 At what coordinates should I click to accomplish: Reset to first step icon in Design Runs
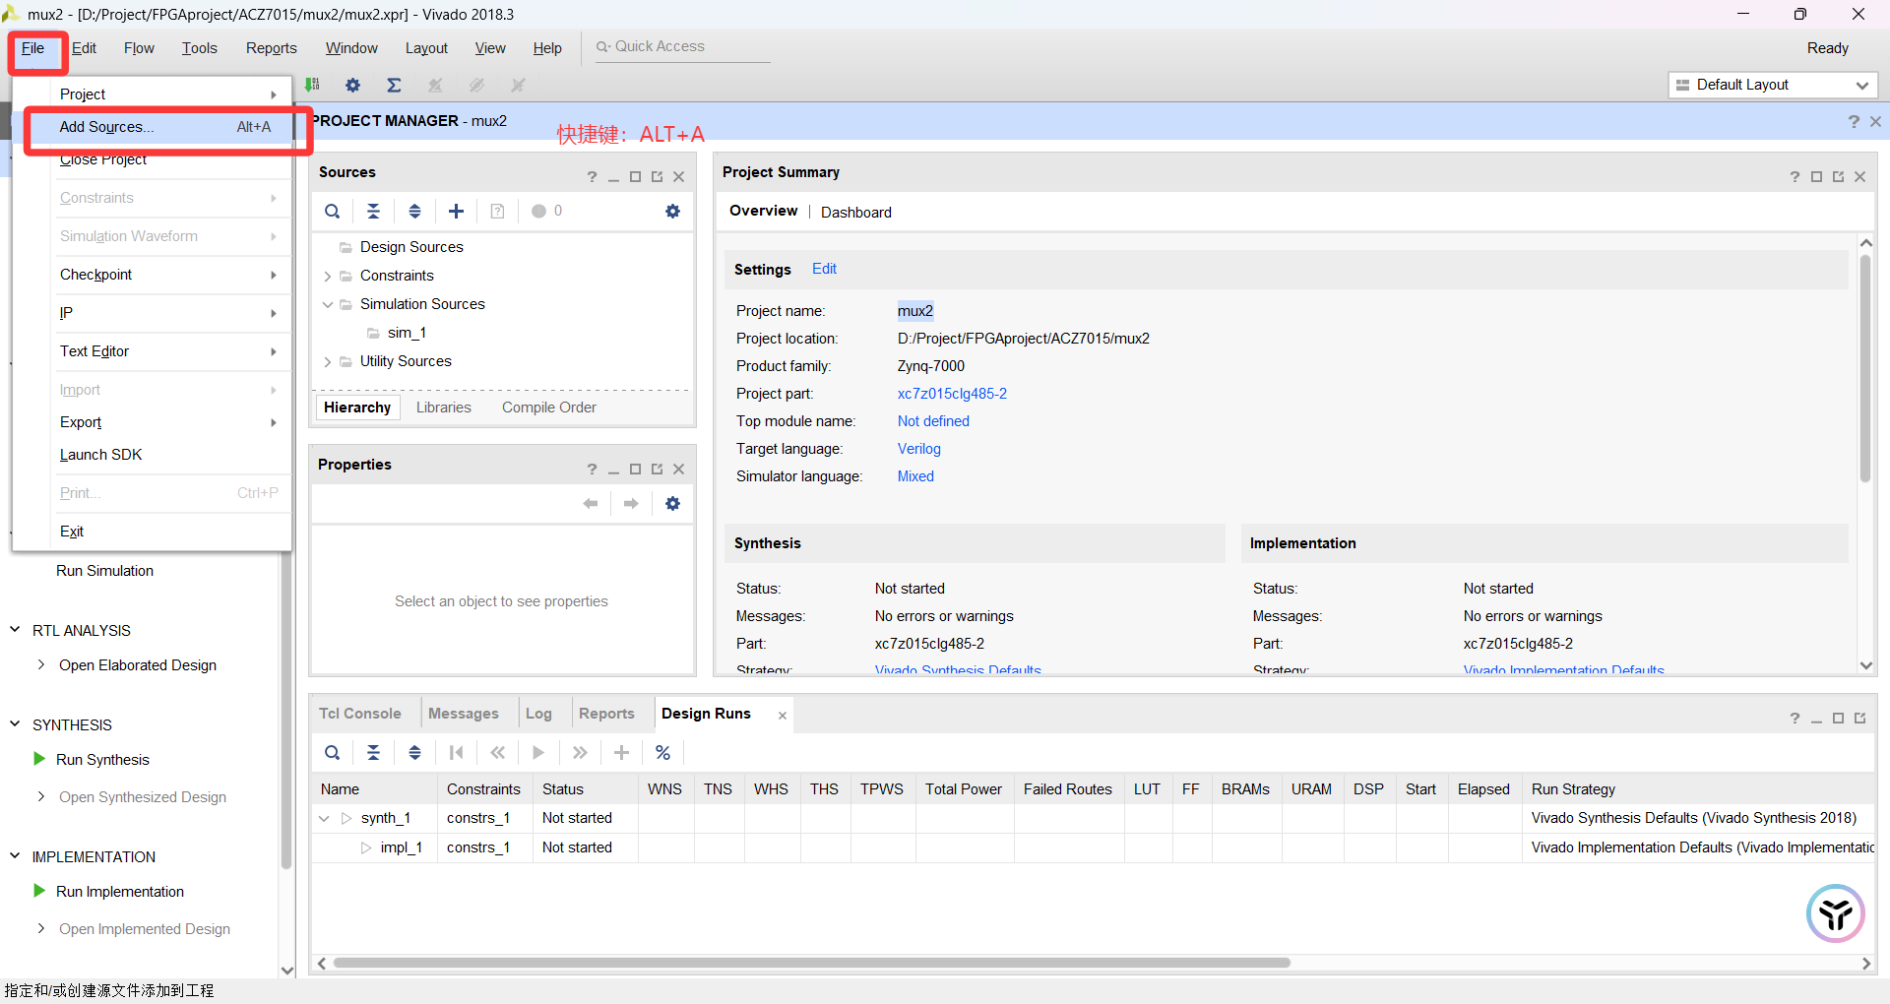point(456,753)
